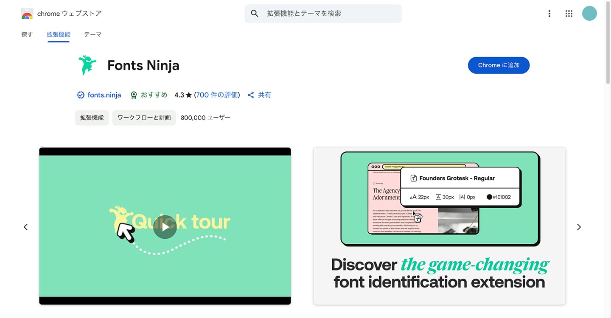611x318 pixels.
Task: Show the previous carousel slide
Action: pyautogui.click(x=25, y=227)
